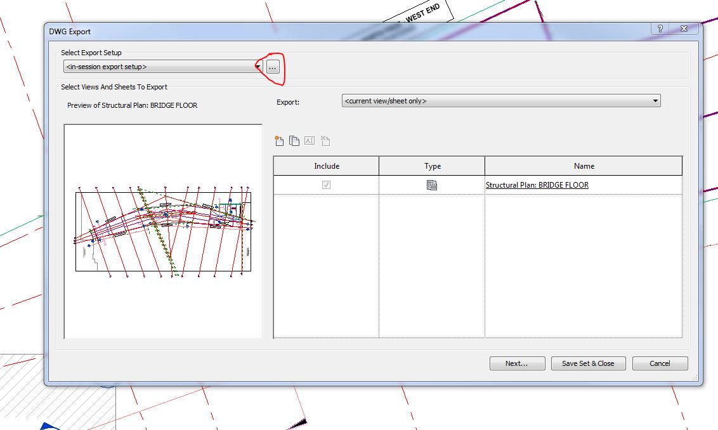Toggle the Include checkbox for BRIDGE FLOOR
Image resolution: width=718 pixels, height=430 pixels.
click(x=325, y=185)
